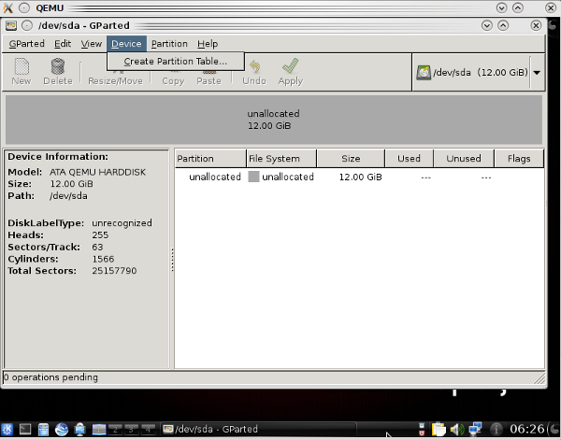
Task: Click the QEMU window X11 icon
Action: 7,7
